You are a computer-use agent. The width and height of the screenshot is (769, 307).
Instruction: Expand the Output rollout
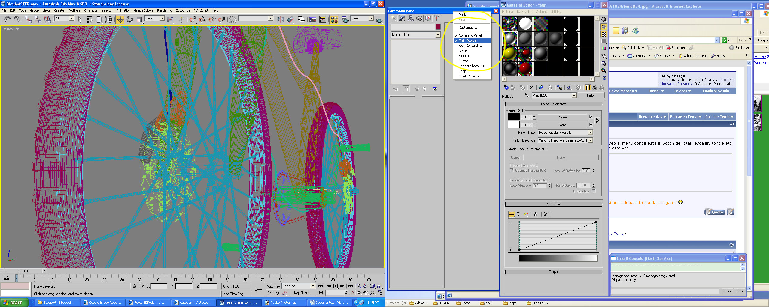(554, 272)
